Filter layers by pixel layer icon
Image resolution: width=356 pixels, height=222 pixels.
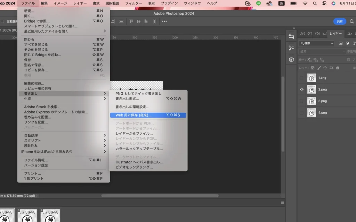[341, 43]
